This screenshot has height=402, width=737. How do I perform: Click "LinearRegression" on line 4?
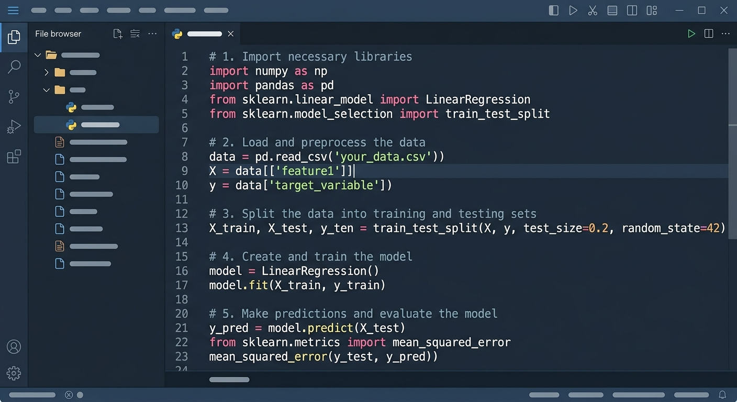(x=478, y=99)
